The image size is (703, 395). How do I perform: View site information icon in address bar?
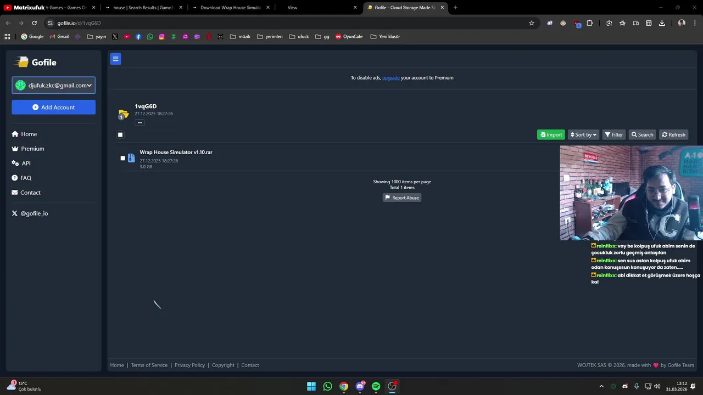point(50,23)
